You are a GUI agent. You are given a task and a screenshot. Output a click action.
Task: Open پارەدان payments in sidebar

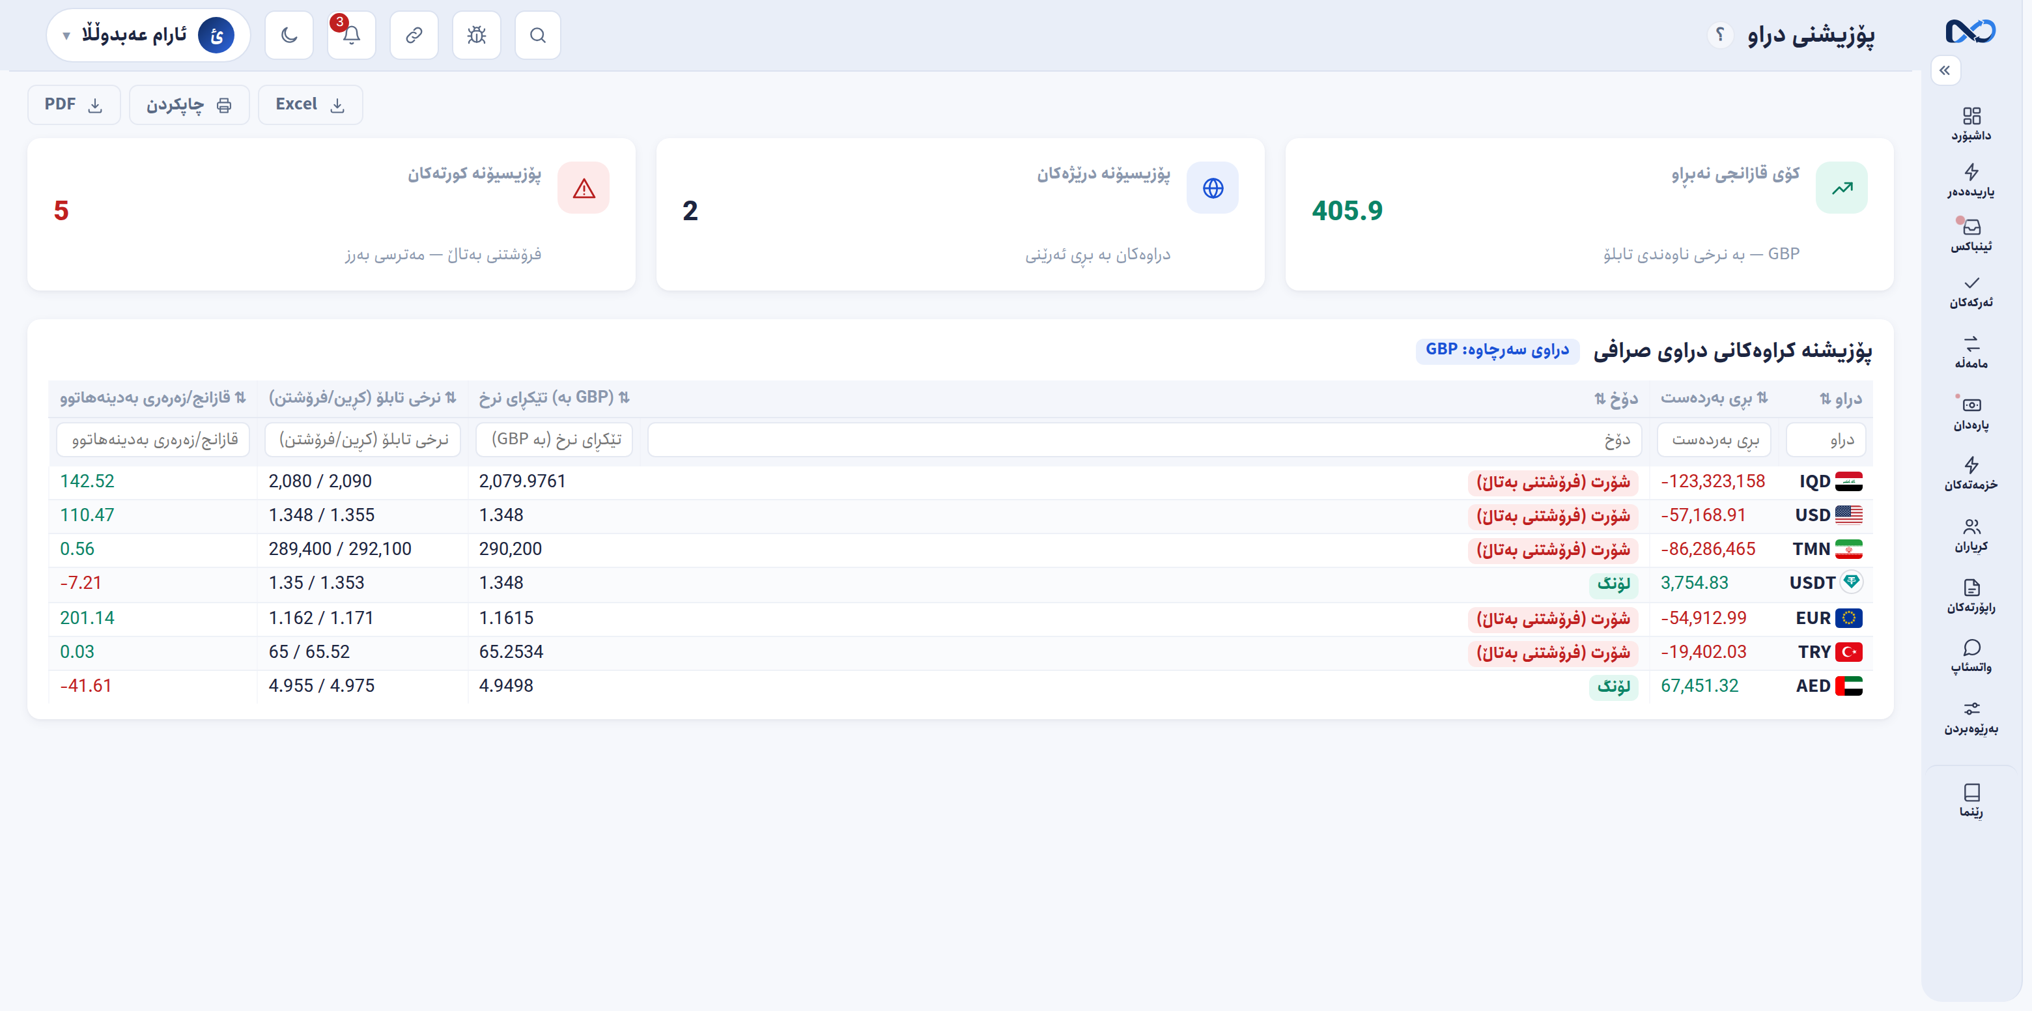pos(1971,414)
